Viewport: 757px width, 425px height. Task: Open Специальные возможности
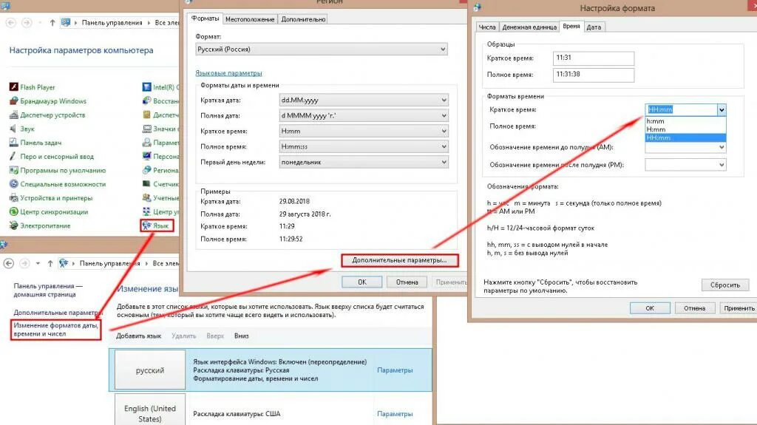(58, 184)
